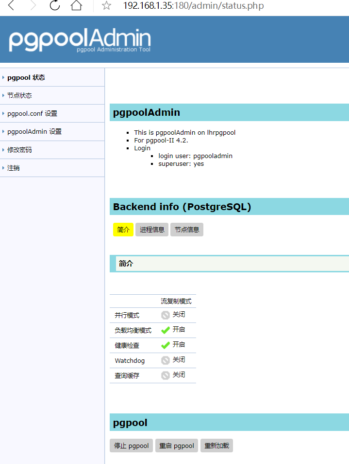Switch to the 进程信息 tab
Viewport: 349px width, 464px height.
(152, 230)
